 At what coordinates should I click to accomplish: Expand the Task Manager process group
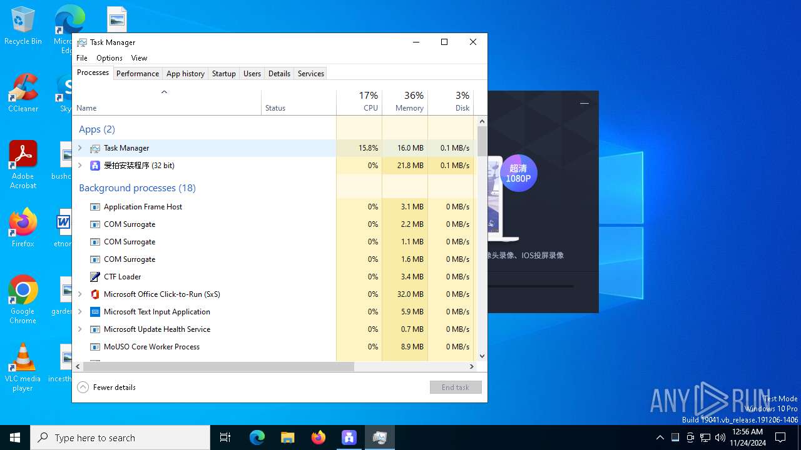click(x=79, y=148)
